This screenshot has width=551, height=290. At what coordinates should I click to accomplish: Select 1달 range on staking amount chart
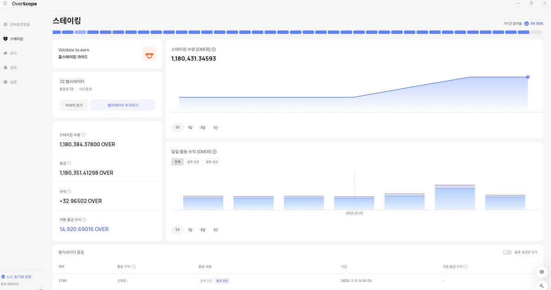(x=190, y=127)
